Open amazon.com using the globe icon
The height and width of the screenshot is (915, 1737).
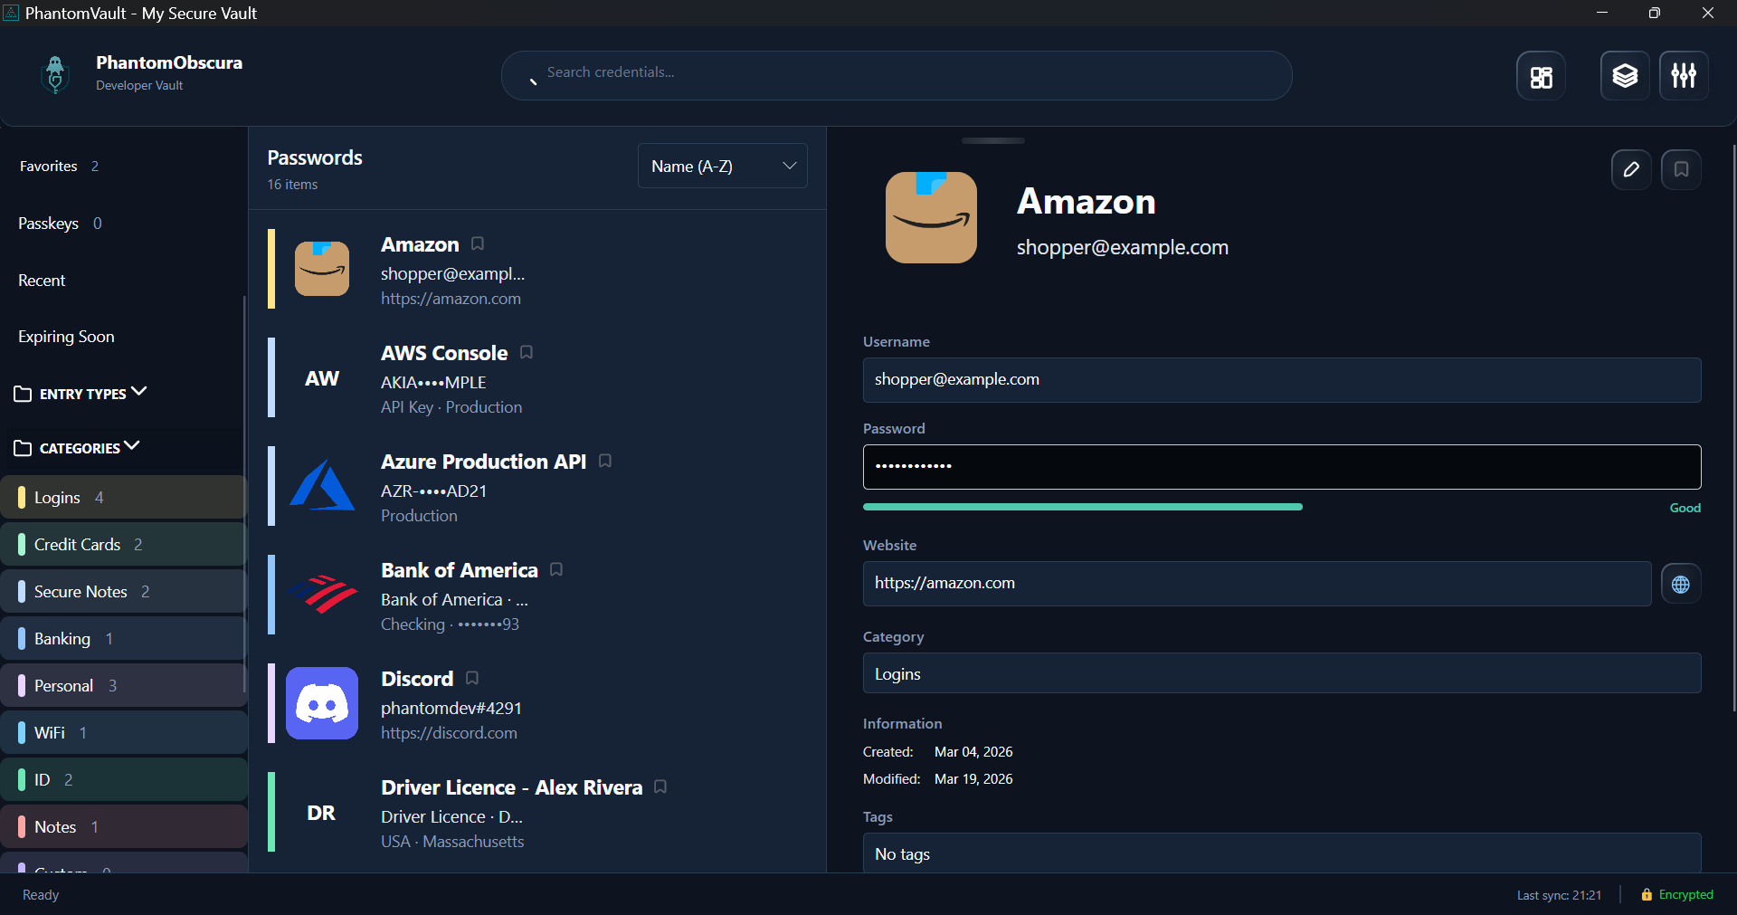tap(1681, 584)
